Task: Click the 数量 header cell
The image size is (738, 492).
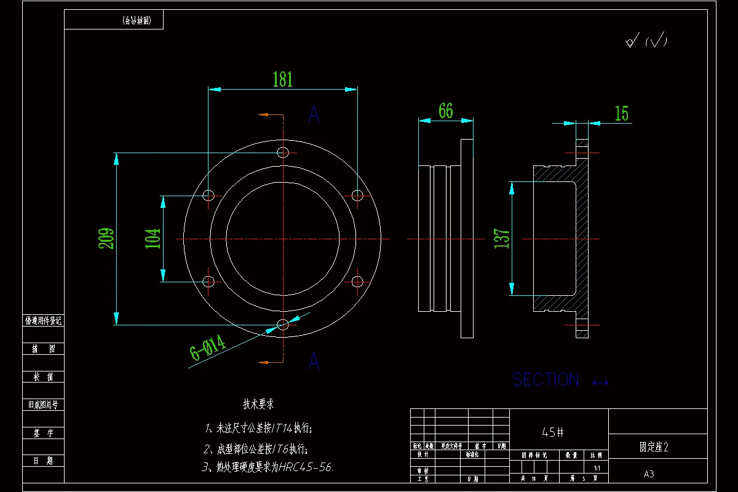Action: [571, 455]
